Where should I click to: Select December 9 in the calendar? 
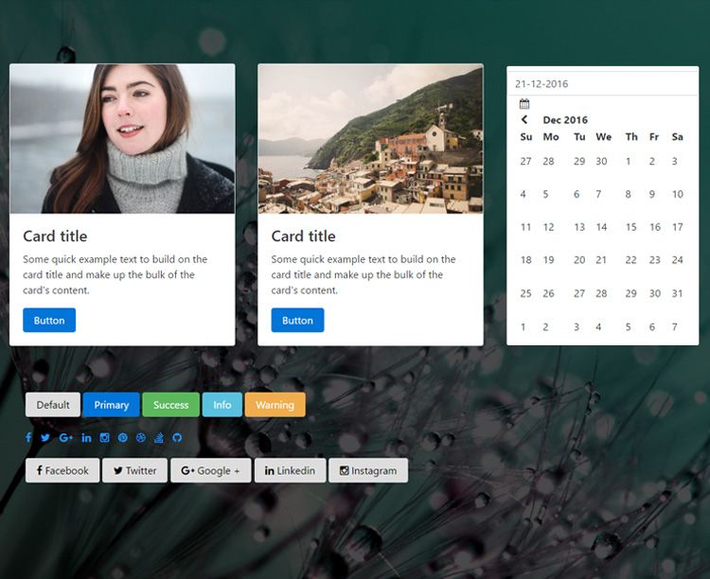(x=651, y=194)
